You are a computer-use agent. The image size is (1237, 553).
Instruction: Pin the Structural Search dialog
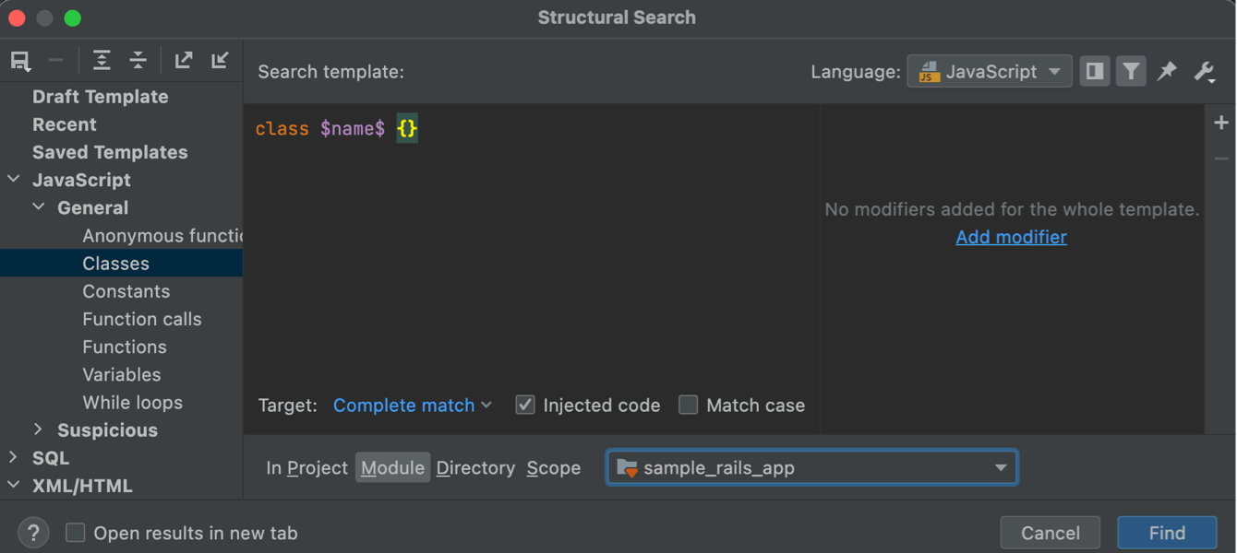(1167, 72)
